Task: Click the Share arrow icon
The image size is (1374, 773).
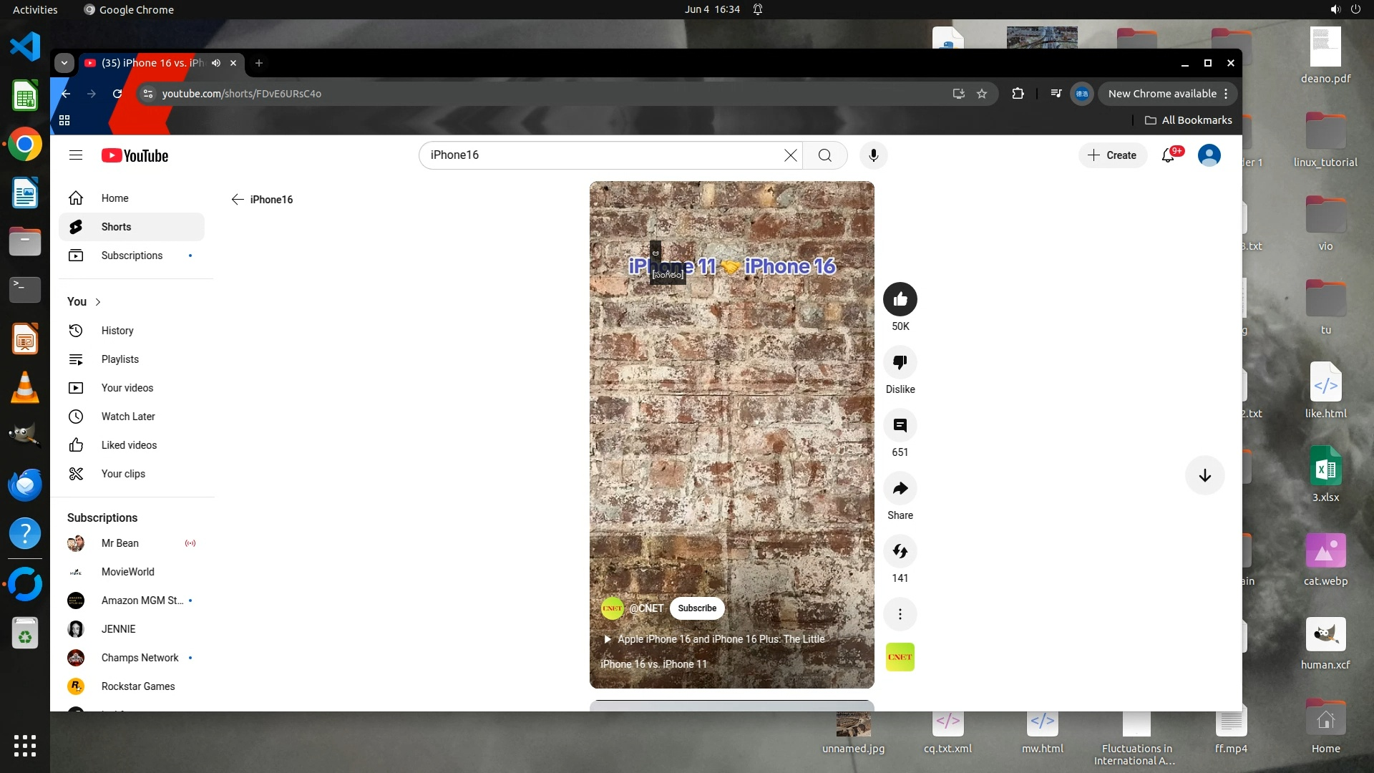Action: click(x=900, y=488)
